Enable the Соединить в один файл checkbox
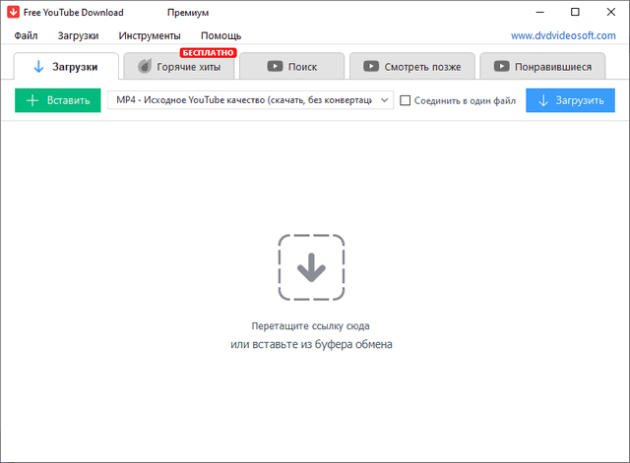The height and width of the screenshot is (463, 630). pos(405,100)
